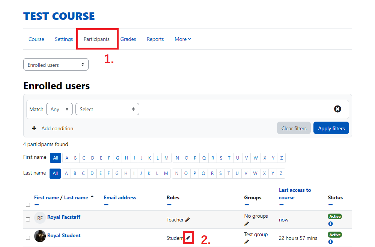Edit Royal Facstaff's Teacher role pencil icon
Viewport: 375px width, 247px height.
(x=188, y=220)
